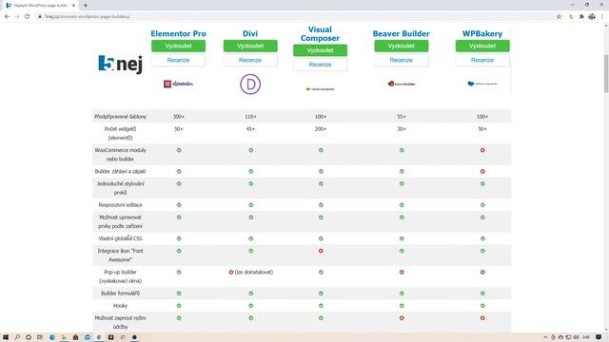Open the Windows Start menu
The width and height of the screenshot is (609, 342).
point(6,337)
